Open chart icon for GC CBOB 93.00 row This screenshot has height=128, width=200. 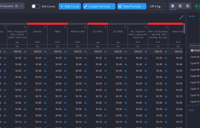pos(126,115)
